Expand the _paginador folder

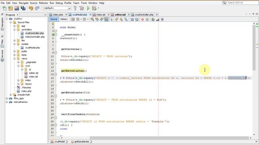18,62
